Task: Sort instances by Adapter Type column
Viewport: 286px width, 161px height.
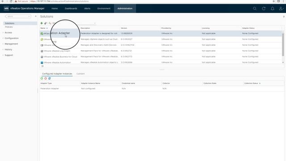Action: [46, 83]
